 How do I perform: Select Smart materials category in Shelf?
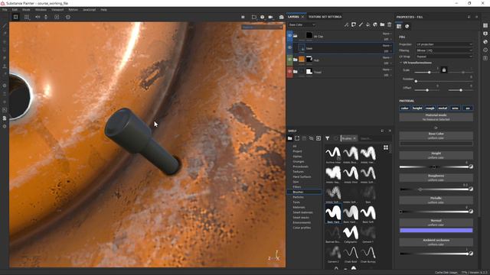(303, 212)
